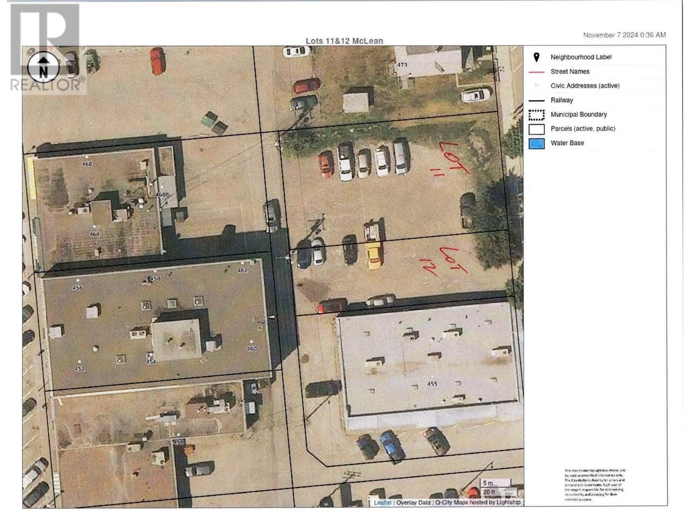
Task: Click civic address label 468
Action: [x=87, y=164]
